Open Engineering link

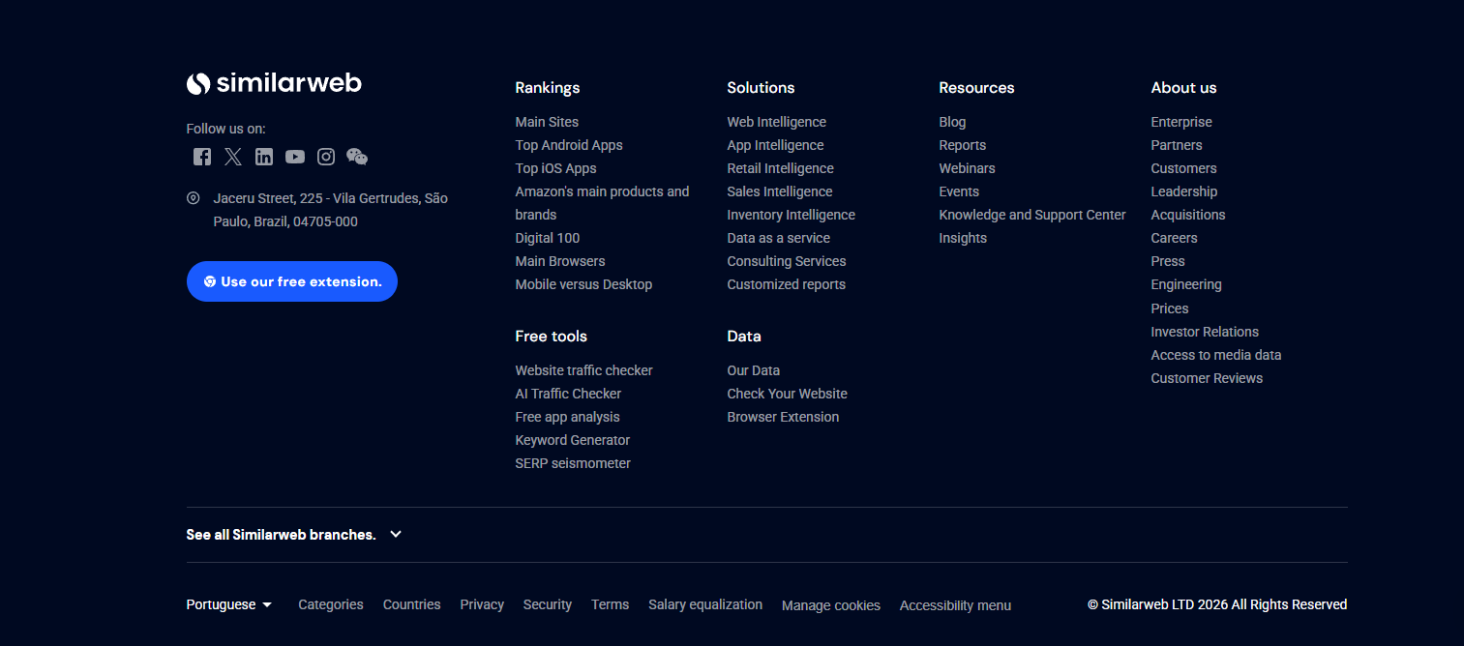pyautogui.click(x=1186, y=284)
